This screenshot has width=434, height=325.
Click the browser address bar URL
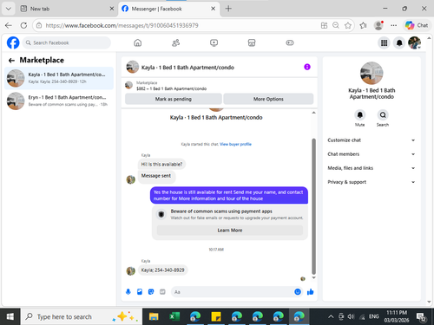click(122, 25)
